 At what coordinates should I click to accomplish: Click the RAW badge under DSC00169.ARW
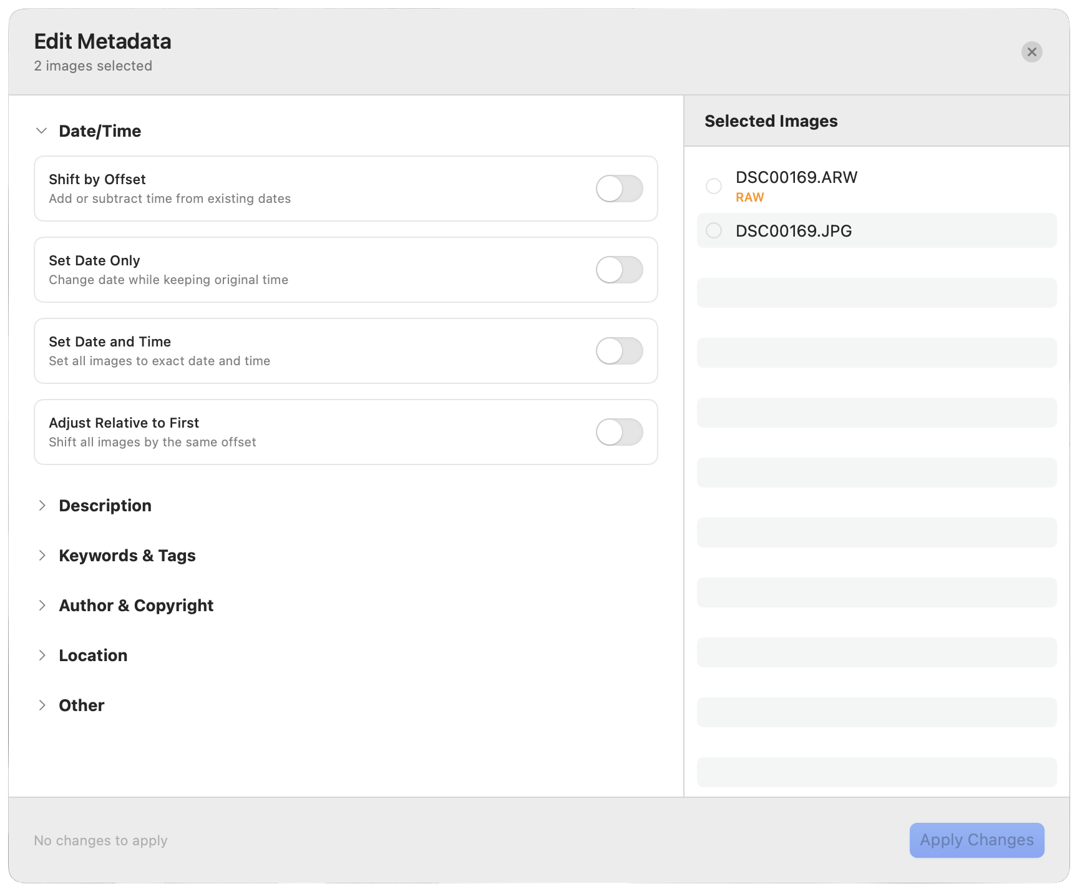(x=749, y=197)
